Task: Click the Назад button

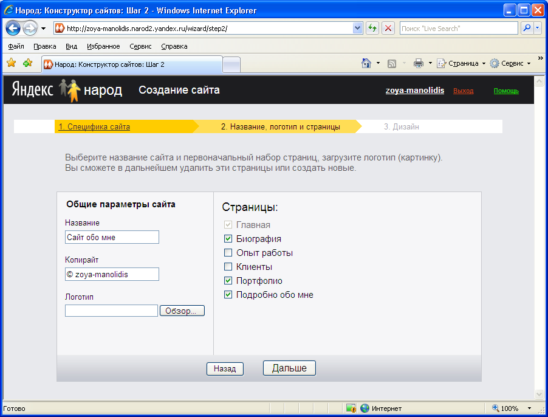Action: point(225,368)
